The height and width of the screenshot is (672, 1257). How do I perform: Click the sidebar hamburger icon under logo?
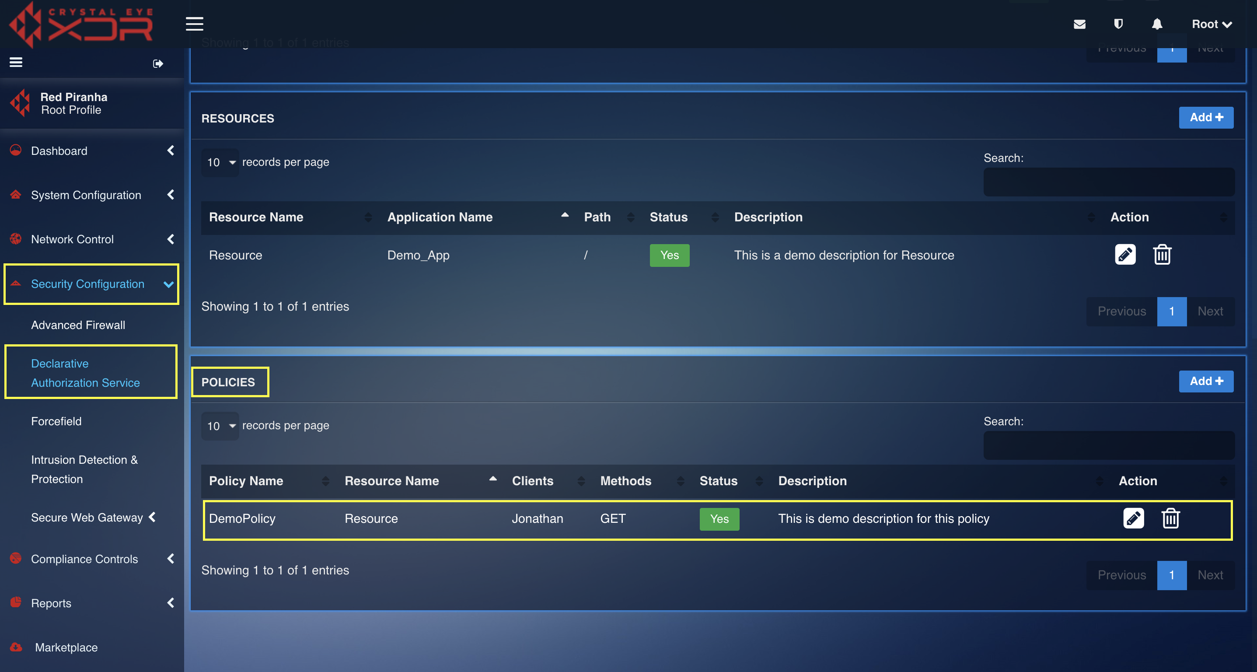tap(16, 63)
